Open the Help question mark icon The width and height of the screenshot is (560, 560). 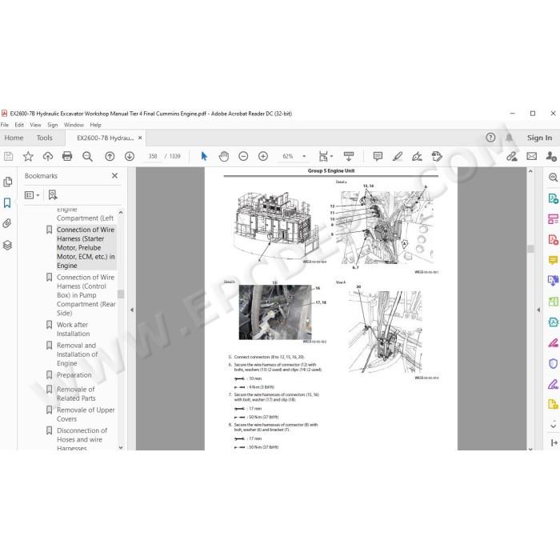click(490, 138)
